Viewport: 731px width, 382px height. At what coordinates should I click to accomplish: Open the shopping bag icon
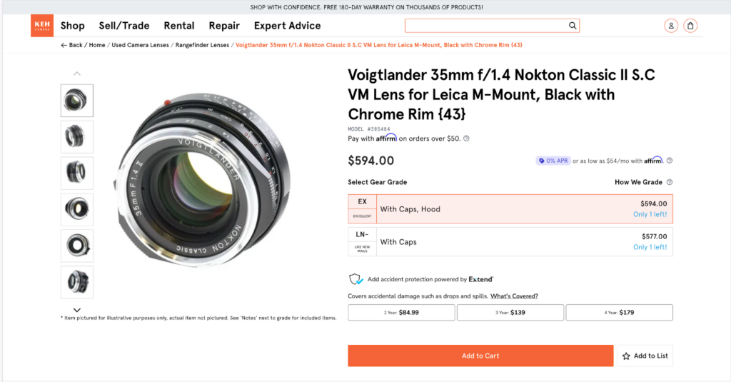tap(690, 26)
